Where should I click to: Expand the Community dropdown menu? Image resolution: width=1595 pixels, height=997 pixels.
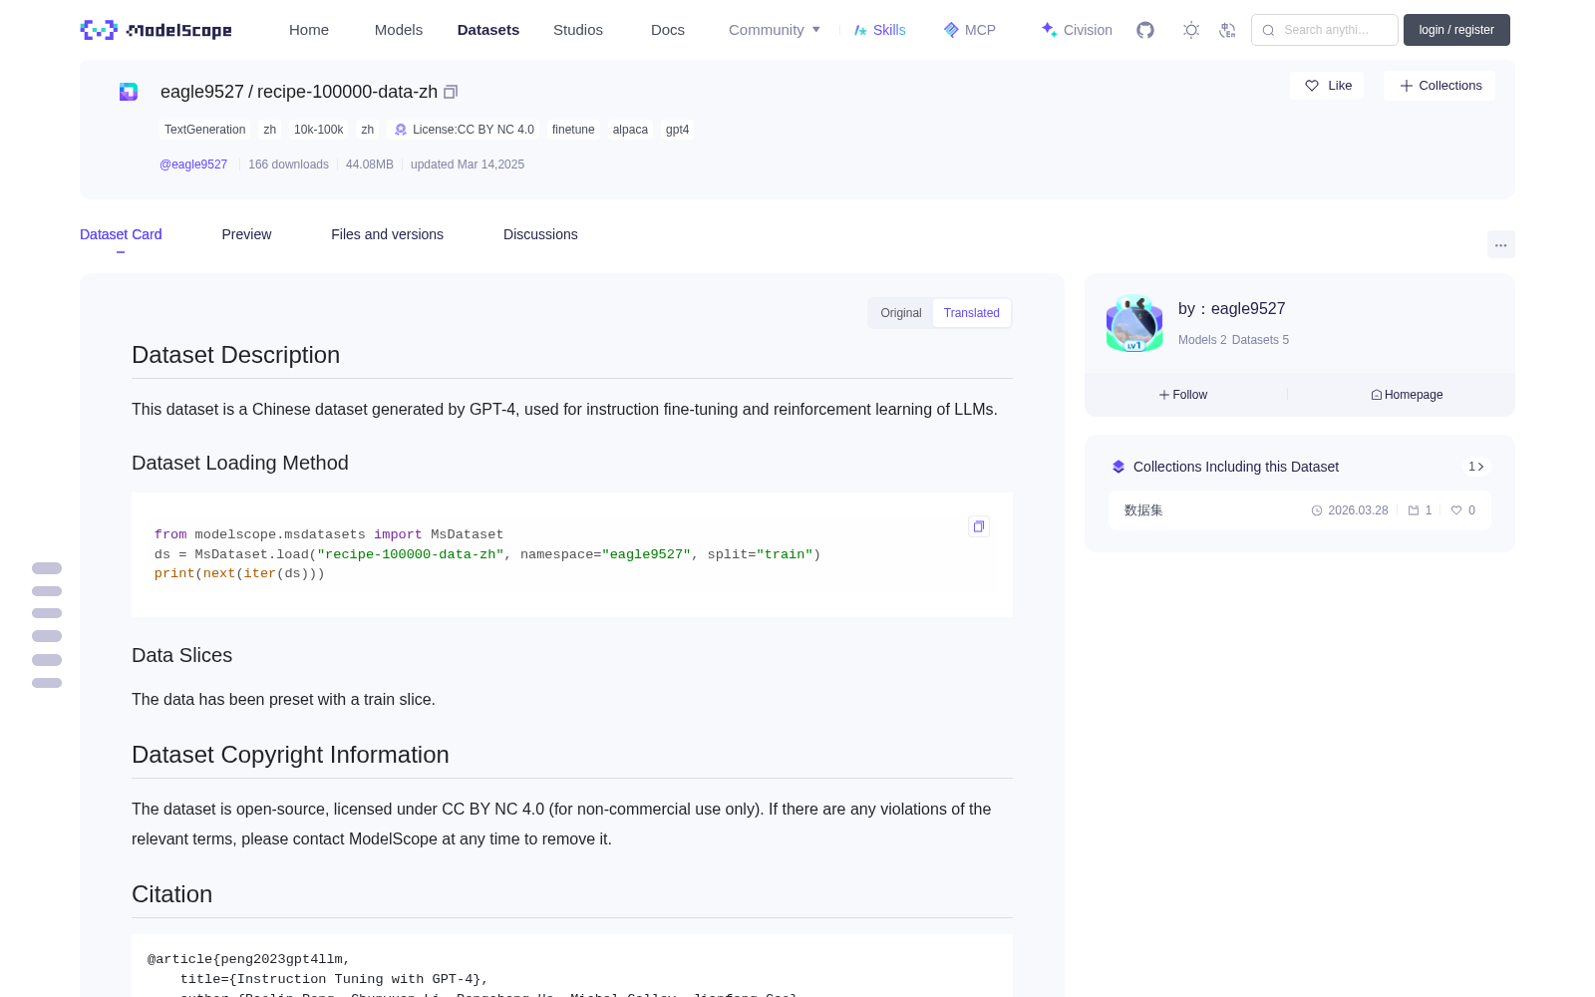pyautogui.click(x=775, y=30)
